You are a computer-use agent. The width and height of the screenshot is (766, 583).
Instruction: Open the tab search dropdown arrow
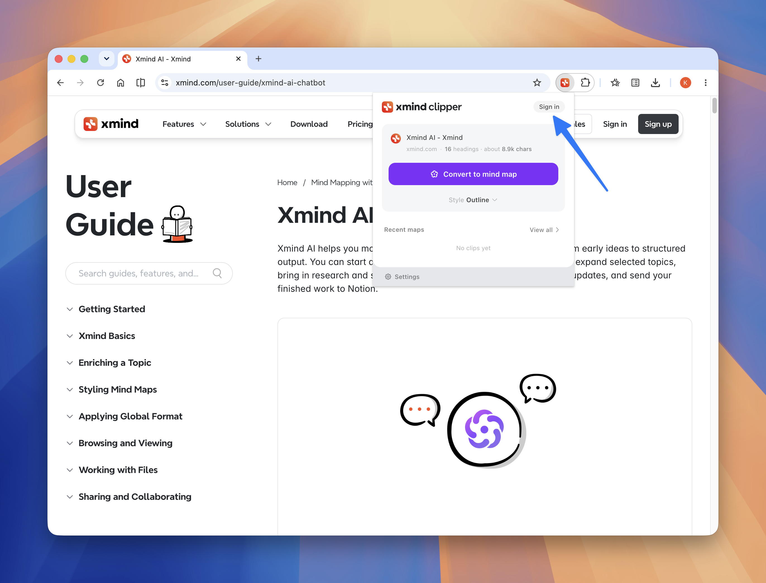point(107,59)
